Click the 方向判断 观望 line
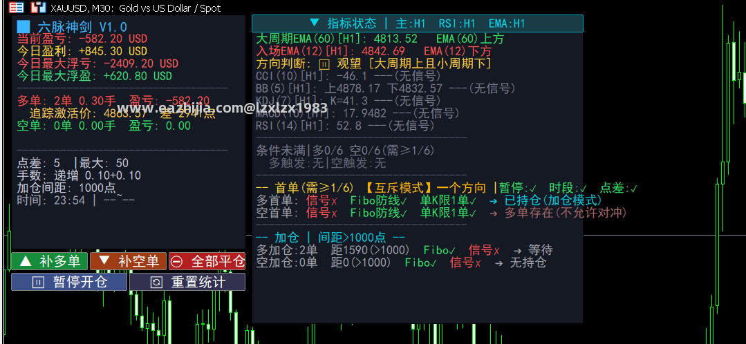 tap(374, 64)
